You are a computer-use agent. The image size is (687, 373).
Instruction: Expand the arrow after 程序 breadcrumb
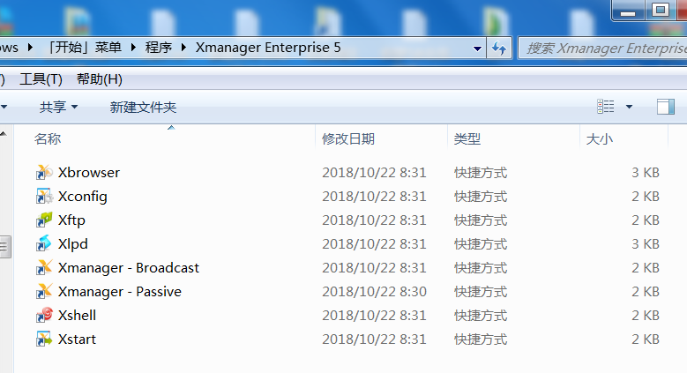(184, 48)
